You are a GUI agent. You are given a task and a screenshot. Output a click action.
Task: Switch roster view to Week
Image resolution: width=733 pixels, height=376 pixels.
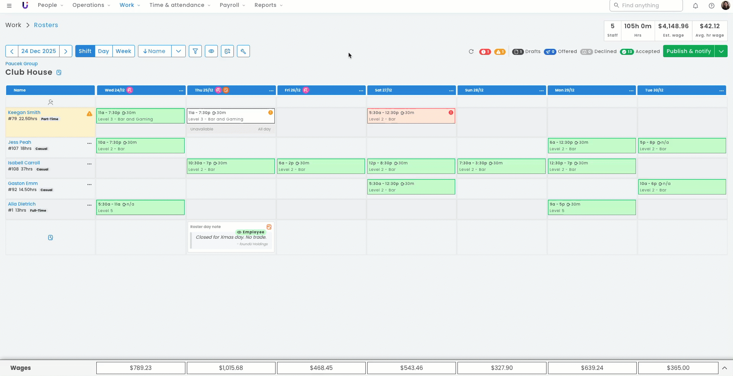point(123,51)
